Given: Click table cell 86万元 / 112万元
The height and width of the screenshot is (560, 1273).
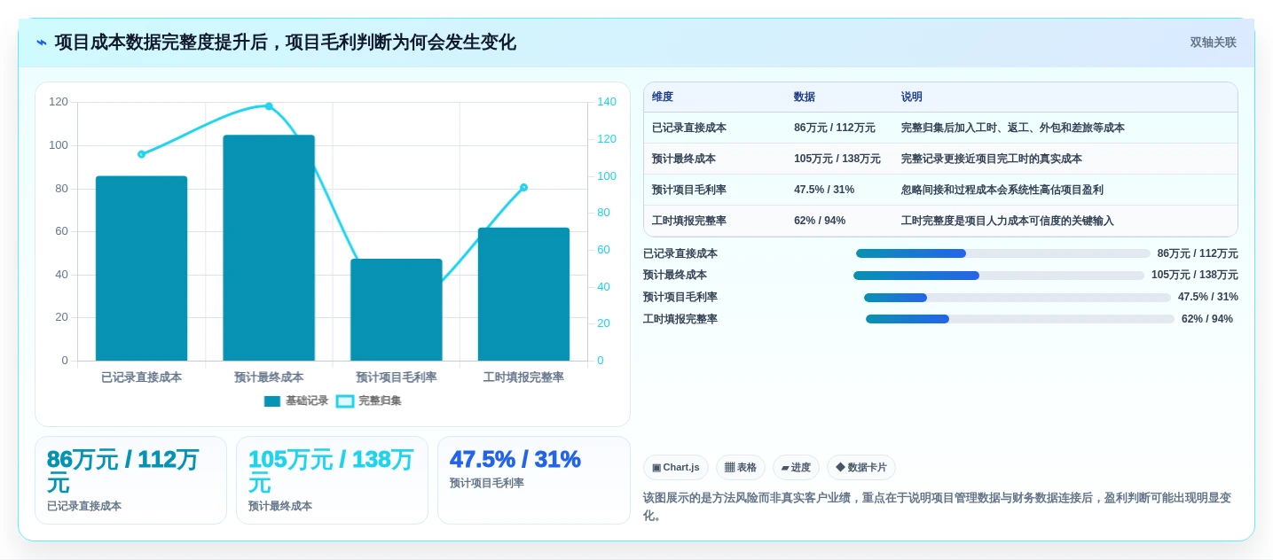Looking at the screenshot, I should 835,128.
